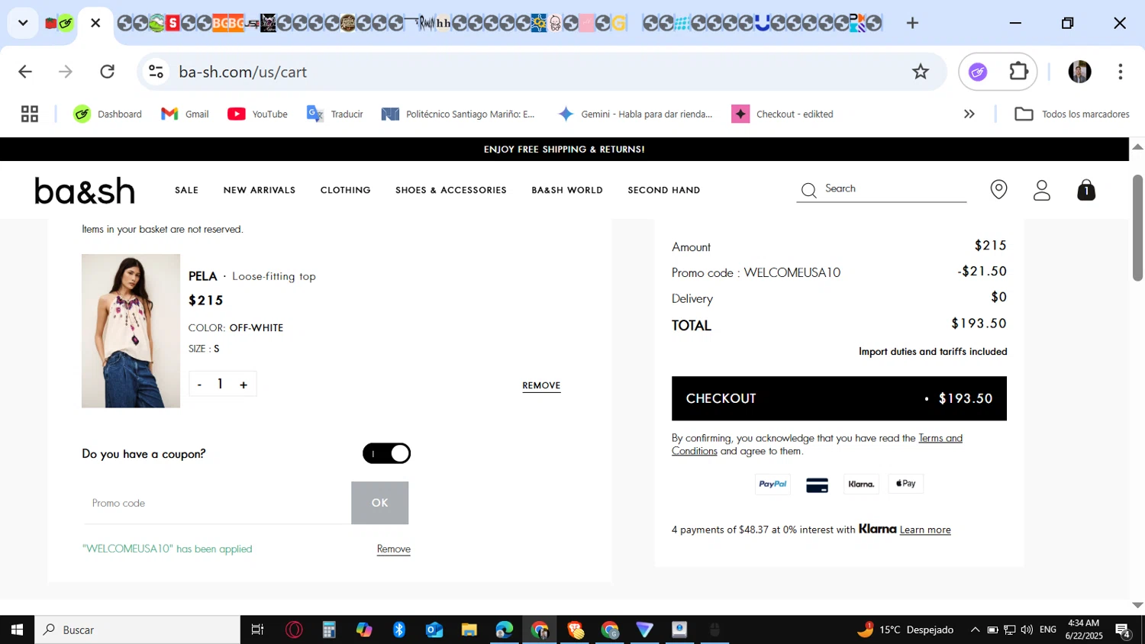Screen dimensions: 1145x644
Task: Open the Gemini bookmark
Action: (x=635, y=114)
